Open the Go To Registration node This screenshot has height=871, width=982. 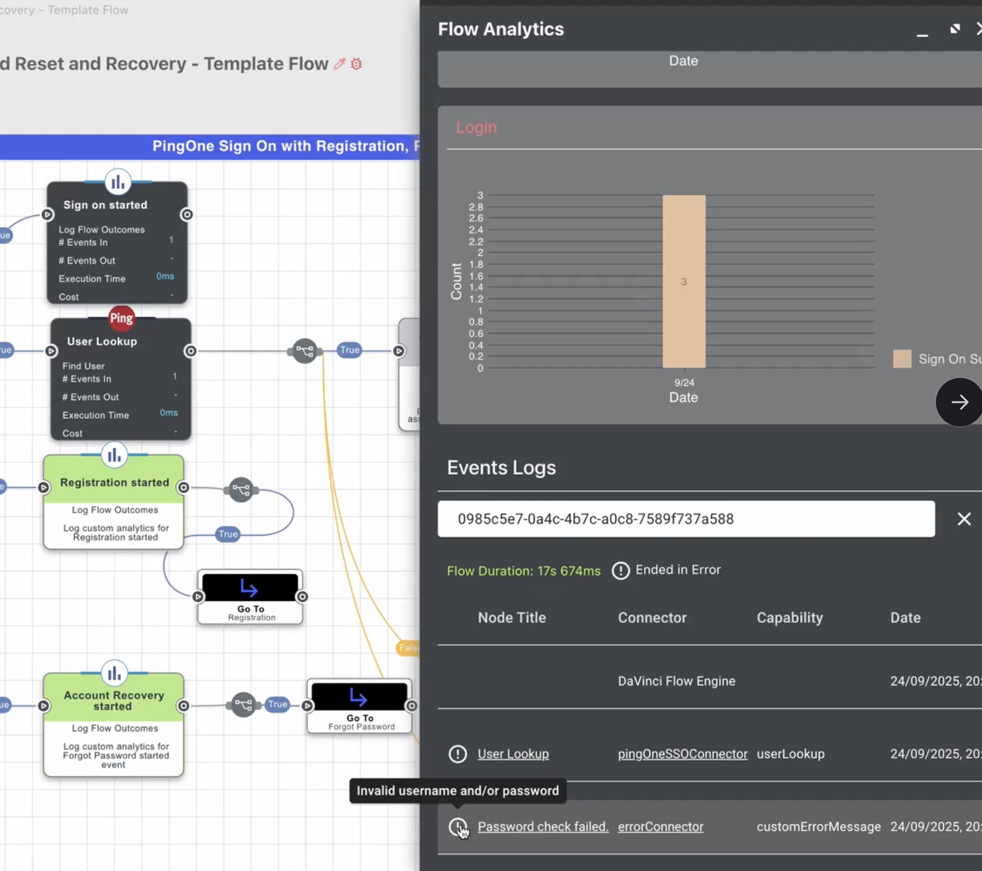(250, 596)
